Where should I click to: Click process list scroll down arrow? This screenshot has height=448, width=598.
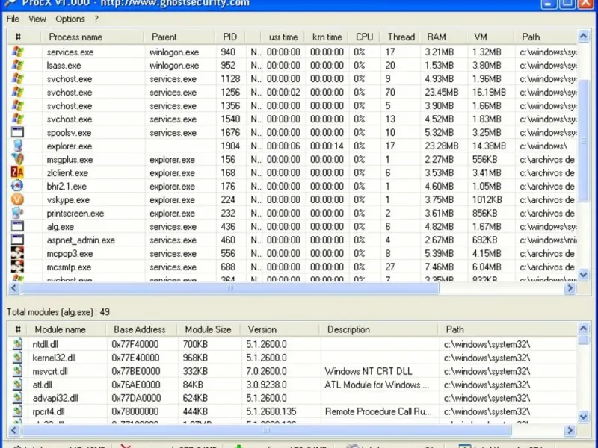[x=583, y=274]
